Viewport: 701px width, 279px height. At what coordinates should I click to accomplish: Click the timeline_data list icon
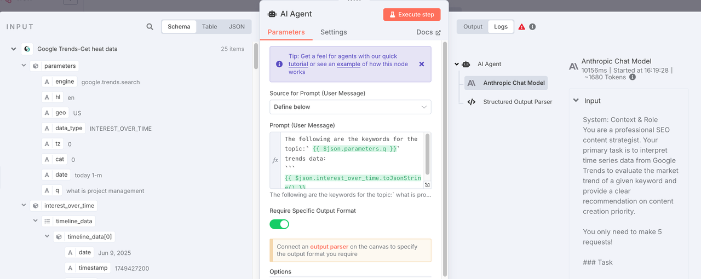click(x=47, y=222)
